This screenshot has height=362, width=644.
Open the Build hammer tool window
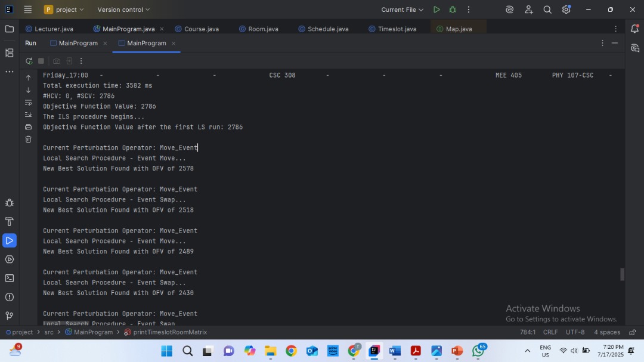pyautogui.click(x=9, y=222)
